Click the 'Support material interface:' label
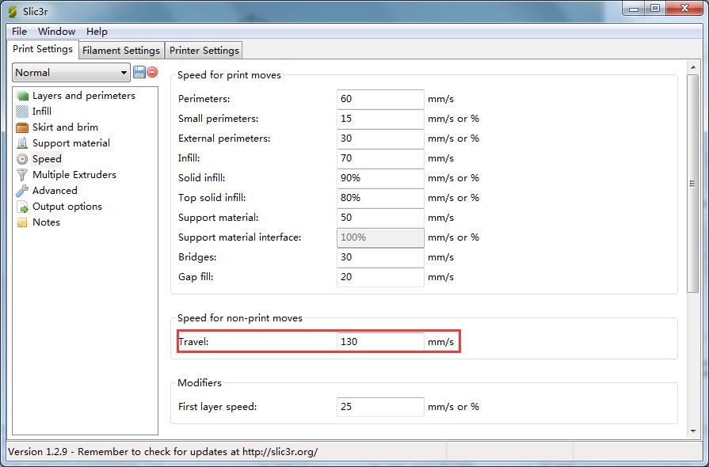709x467 pixels. [x=240, y=237]
